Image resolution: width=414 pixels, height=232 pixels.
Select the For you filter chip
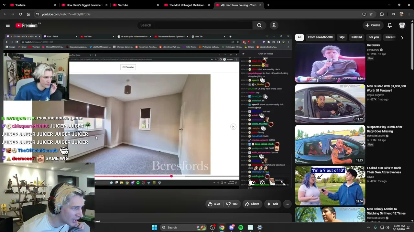[374, 37]
